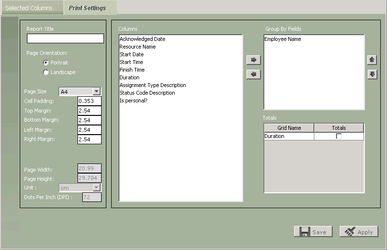The width and height of the screenshot is (387, 250).
Task: Select Acknowledged Date in Columns list
Action: (x=142, y=39)
